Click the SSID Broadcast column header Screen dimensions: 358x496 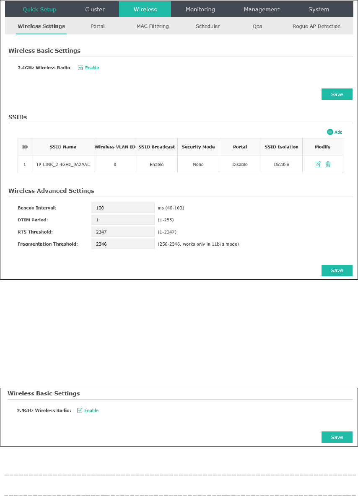point(156,147)
